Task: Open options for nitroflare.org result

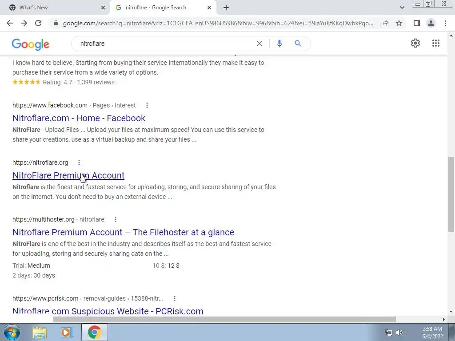Action: [x=79, y=163]
